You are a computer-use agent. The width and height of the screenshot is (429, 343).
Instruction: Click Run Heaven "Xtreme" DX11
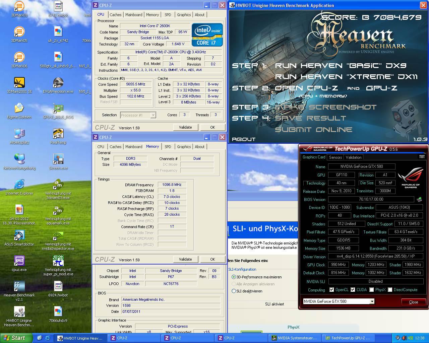pyautogui.click(x=347, y=77)
